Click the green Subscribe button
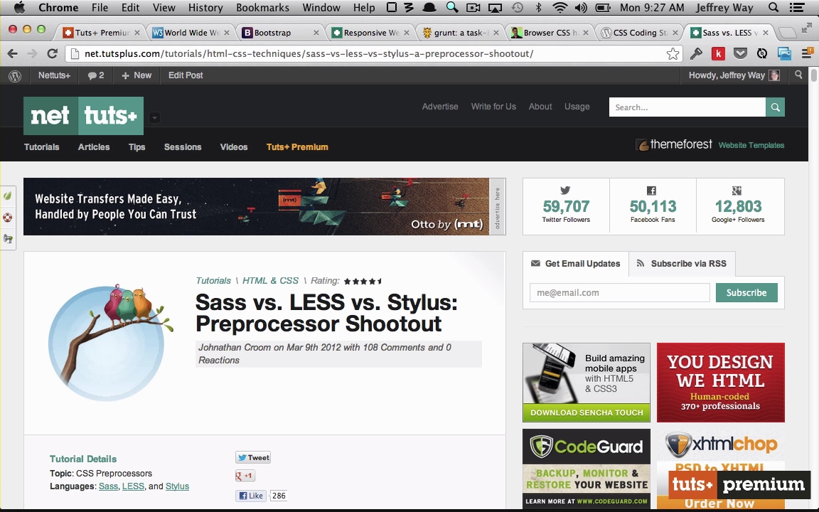The width and height of the screenshot is (819, 512). (746, 292)
